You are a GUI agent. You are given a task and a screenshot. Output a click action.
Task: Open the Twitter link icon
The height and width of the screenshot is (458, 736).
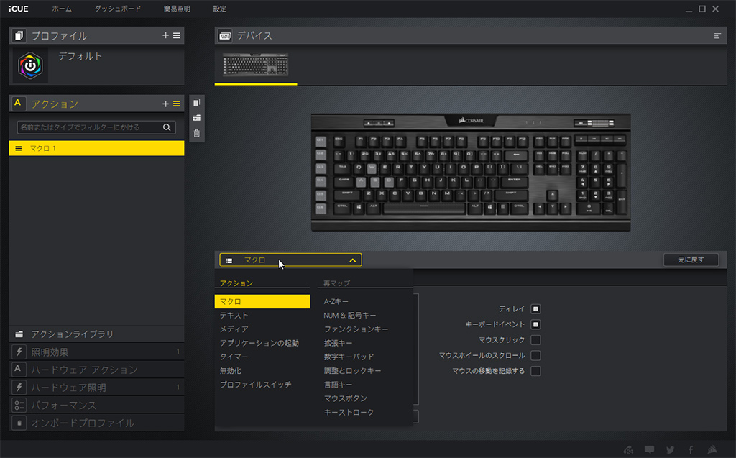tap(671, 449)
